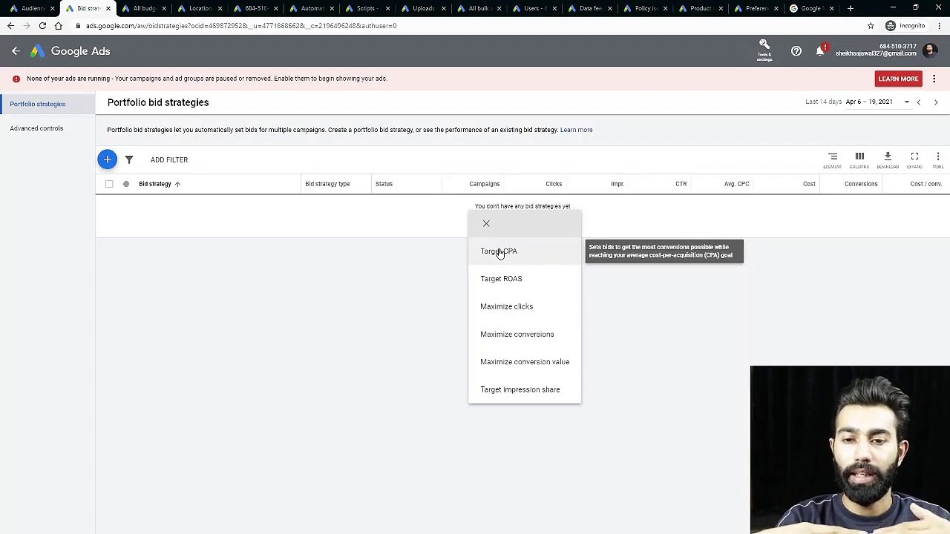Sort by Bid strategy type column
950x534 pixels.
pos(327,184)
